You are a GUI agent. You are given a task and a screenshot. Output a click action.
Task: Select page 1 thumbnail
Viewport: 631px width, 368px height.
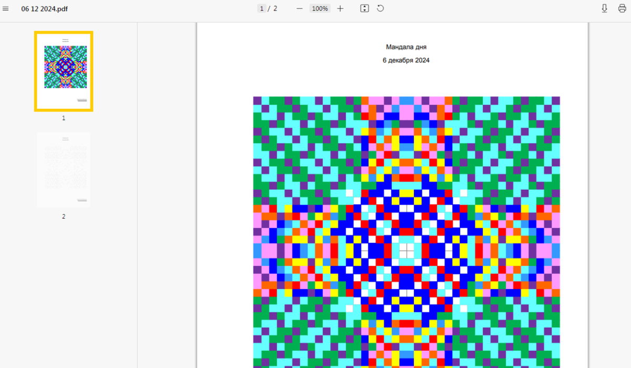coord(64,71)
